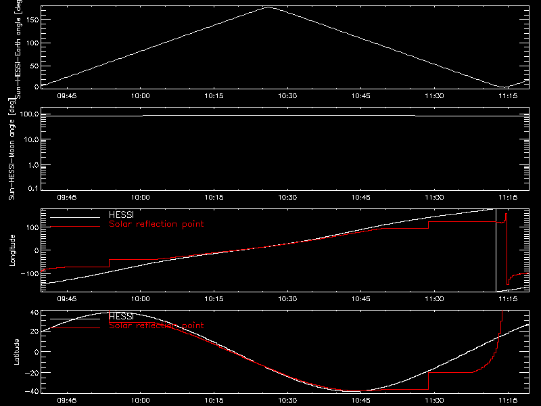Image resolution: width=541 pixels, height=406 pixels.
Task: Click 11:15 time label under Longitude plot
Action: (508, 298)
